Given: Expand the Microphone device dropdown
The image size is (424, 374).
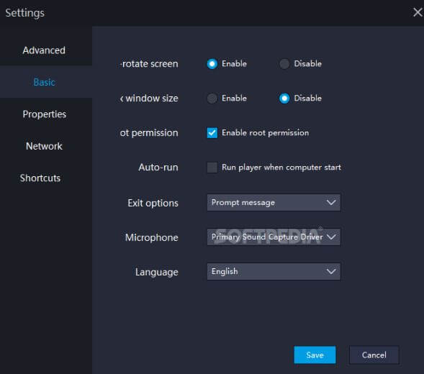Looking at the screenshot, I should point(274,237).
